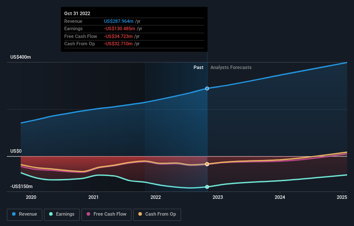Click the -US$150m y-axis label
The width and height of the screenshot is (354, 226).
22,186
